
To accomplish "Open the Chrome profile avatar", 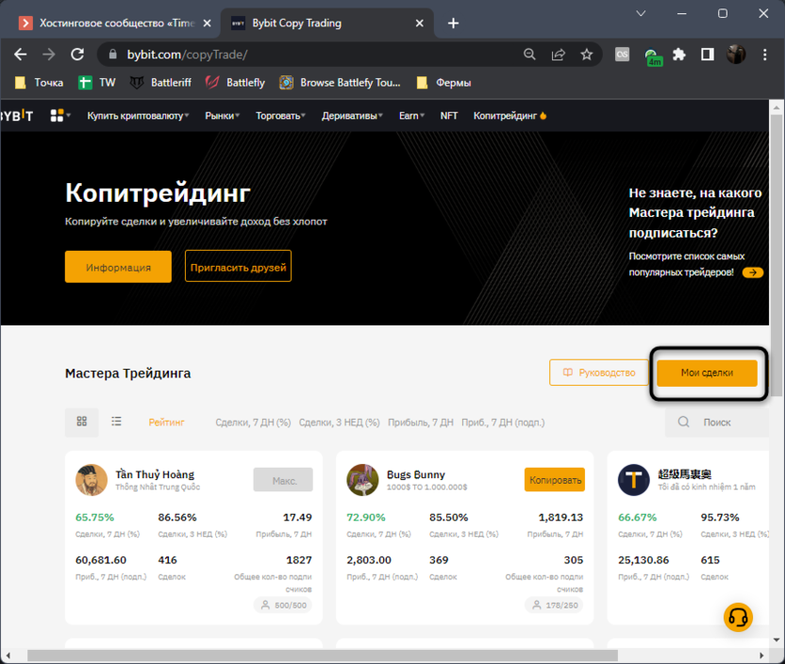I will click(736, 55).
